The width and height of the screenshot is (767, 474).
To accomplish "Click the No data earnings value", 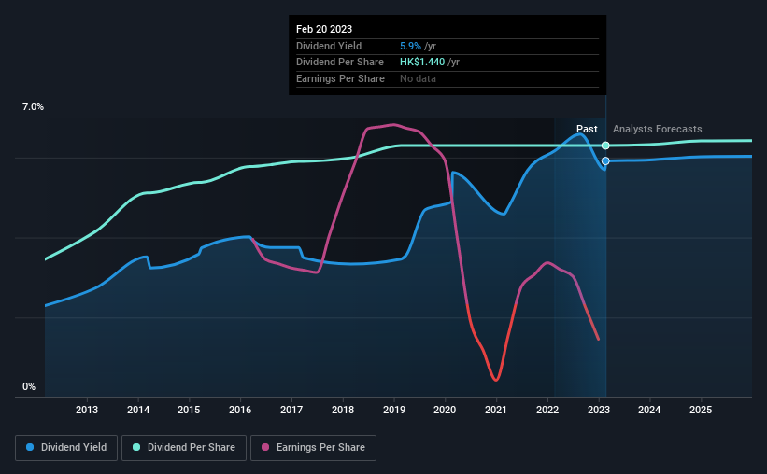I will 418,78.
